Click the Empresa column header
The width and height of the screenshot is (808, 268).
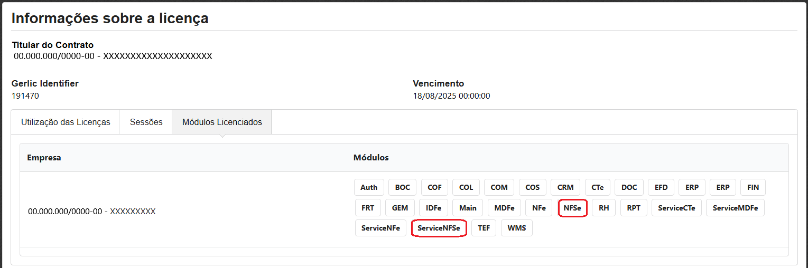(44, 158)
